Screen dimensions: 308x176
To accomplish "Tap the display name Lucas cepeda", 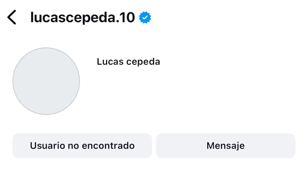I will click(128, 61).
